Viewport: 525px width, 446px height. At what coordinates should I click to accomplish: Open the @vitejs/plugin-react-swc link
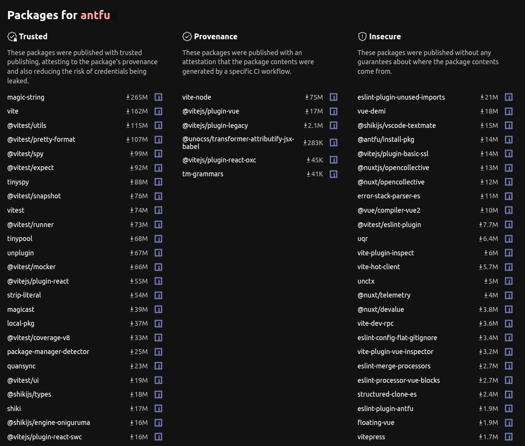coord(45,437)
